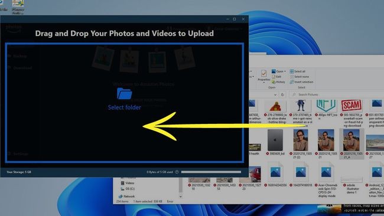Select the adobe illustrator demo 1 file
The width and height of the screenshot is (384, 216).
pos(352,179)
